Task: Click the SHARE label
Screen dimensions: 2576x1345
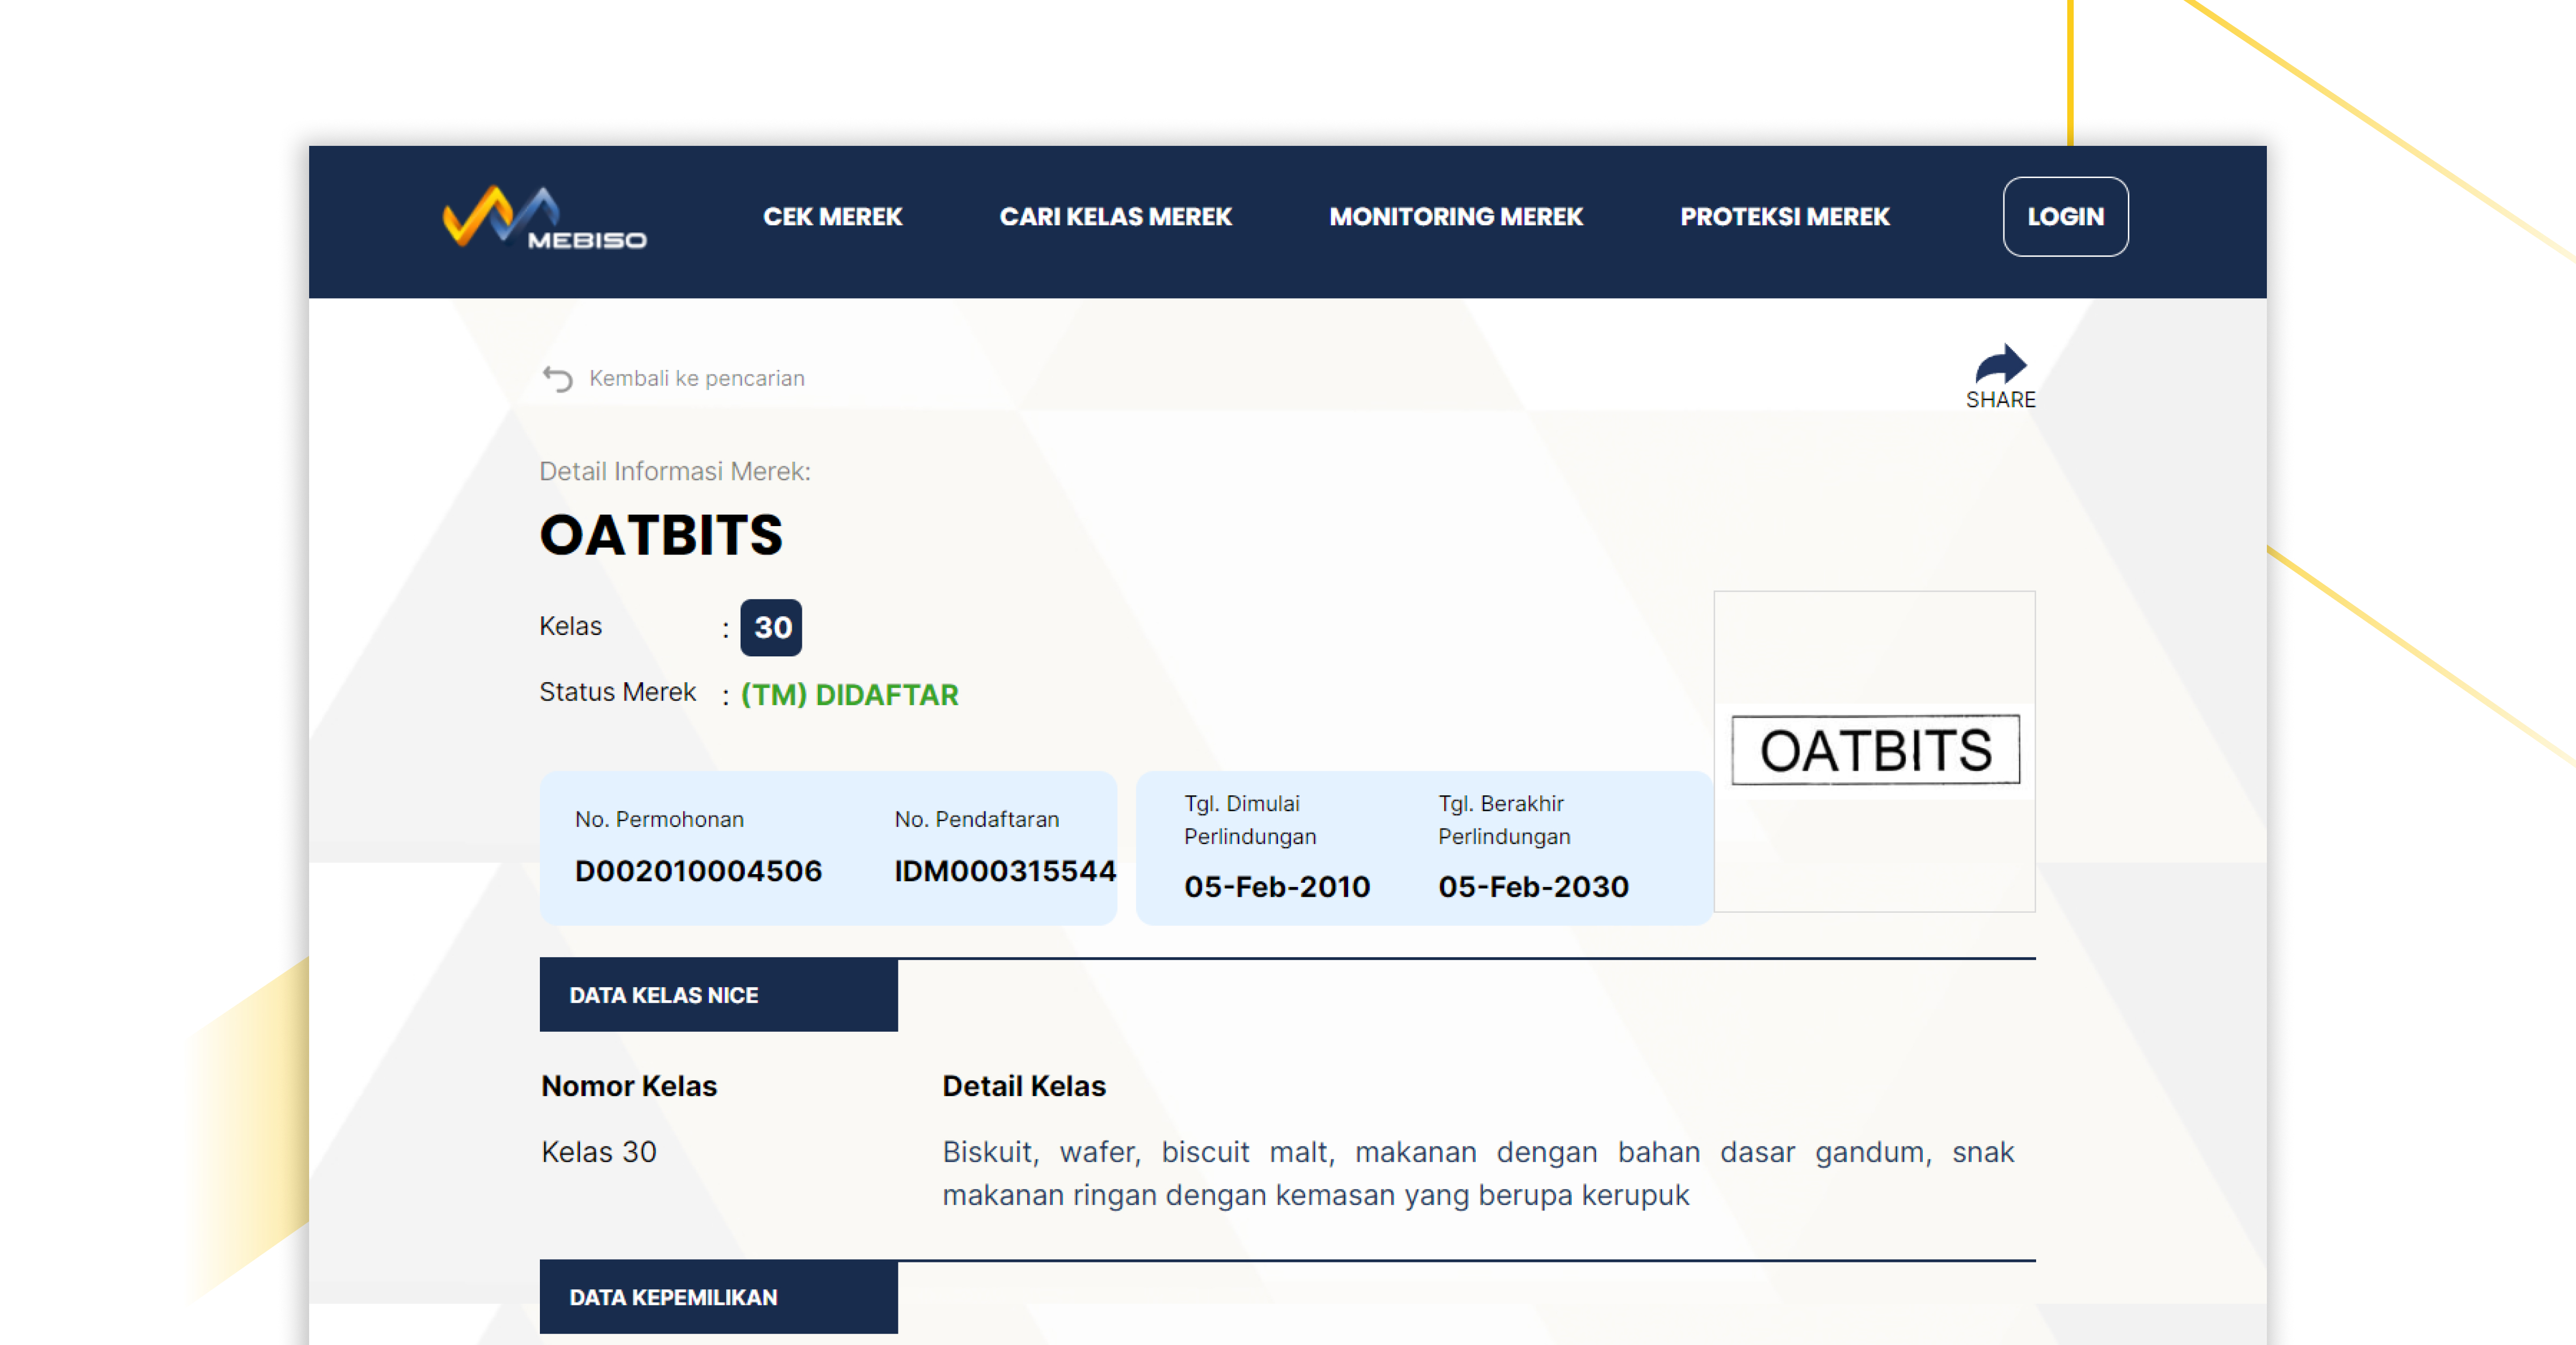Action: 2000,400
